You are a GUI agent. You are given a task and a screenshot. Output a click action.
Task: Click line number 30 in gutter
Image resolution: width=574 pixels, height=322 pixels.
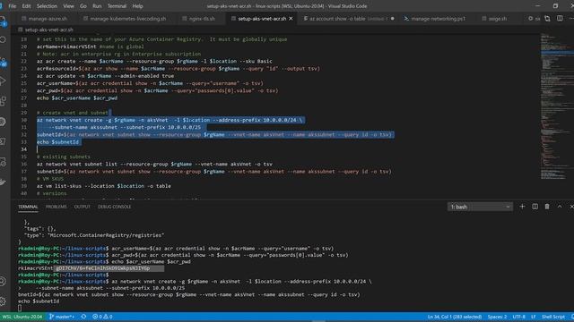(x=24, y=120)
